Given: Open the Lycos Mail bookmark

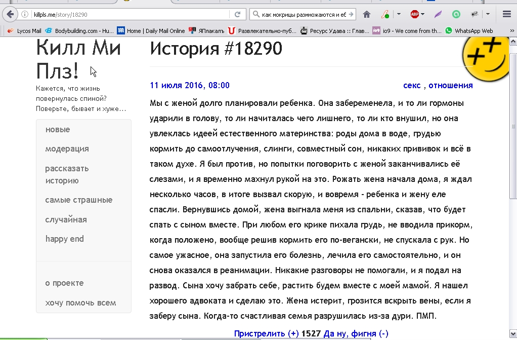Looking at the screenshot, I should click(24, 31).
